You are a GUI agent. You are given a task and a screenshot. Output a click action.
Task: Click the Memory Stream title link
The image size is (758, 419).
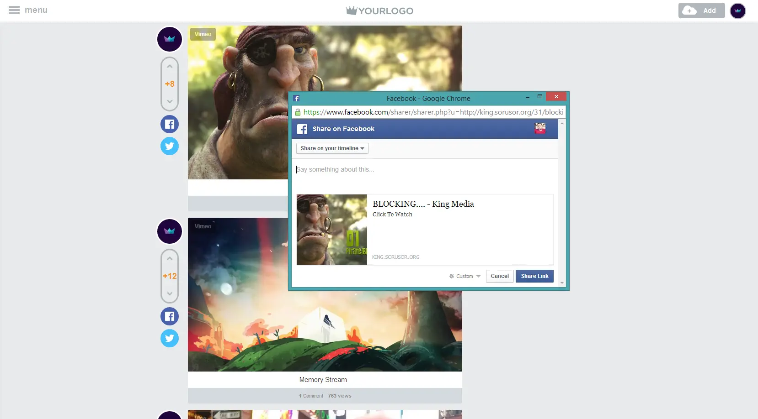point(323,380)
